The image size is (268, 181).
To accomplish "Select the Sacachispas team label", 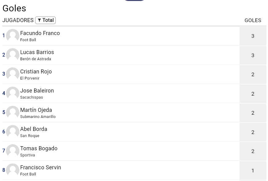I will [31, 97].
